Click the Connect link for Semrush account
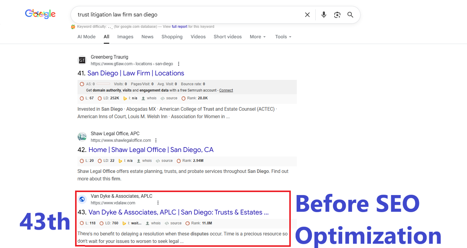Screen dimensions: 467x248 [226, 90]
